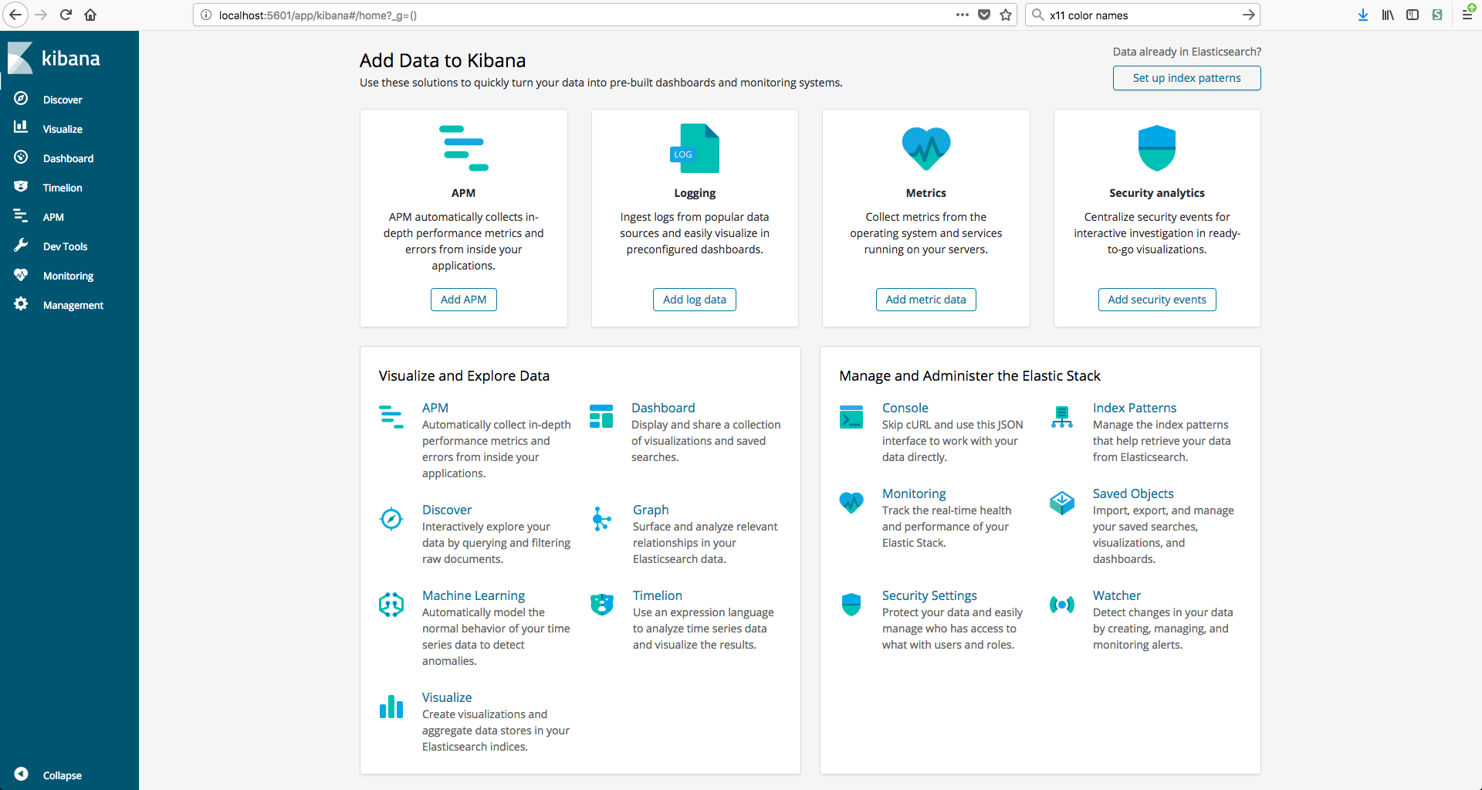Click the Metrics heartbeat icon
Screen dimensions: 1482x790
coord(926,148)
